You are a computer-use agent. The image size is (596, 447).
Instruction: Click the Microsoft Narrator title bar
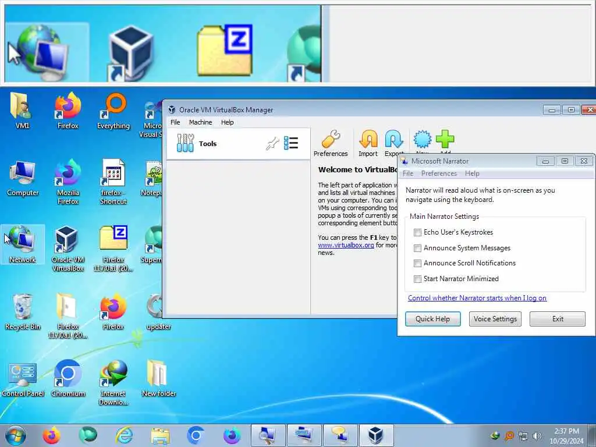pyautogui.click(x=467, y=161)
